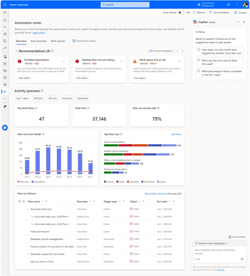Click the left sidebar hamburger menu icon

coord(5,12)
